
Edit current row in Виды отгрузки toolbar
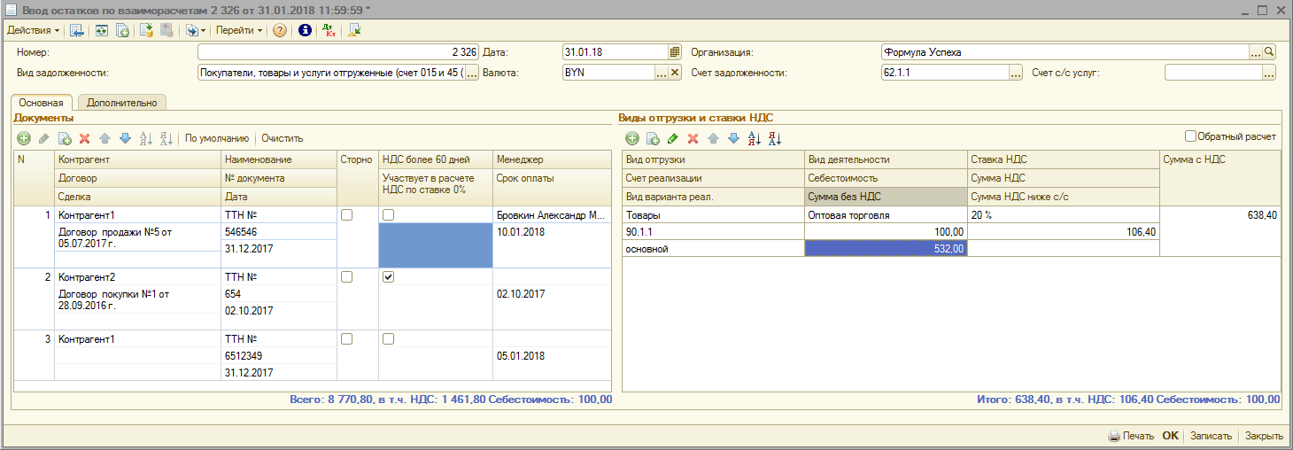pos(672,138)
